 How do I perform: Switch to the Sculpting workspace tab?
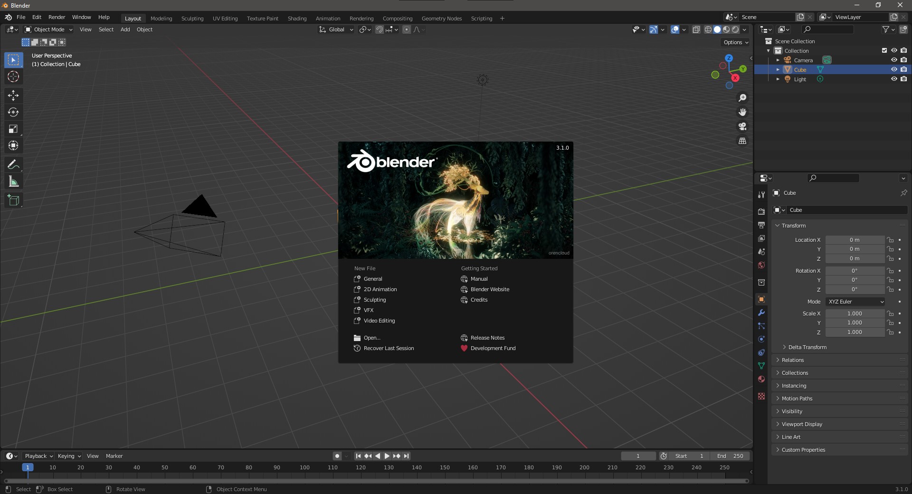(x=192, y=19)
